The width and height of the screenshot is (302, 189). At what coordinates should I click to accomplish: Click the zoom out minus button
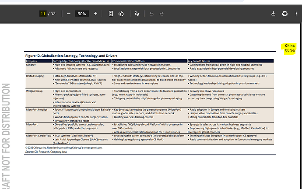[x=69, y=14]
